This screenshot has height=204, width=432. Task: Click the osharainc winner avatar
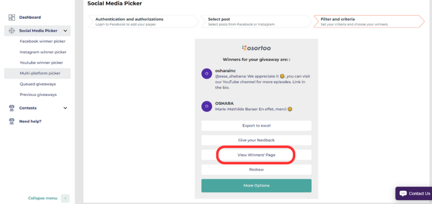click(206, 73)
